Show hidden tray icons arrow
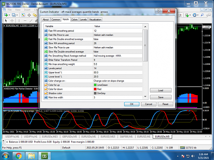This screenshot has height=160, width=214. (x=178, y=156)
